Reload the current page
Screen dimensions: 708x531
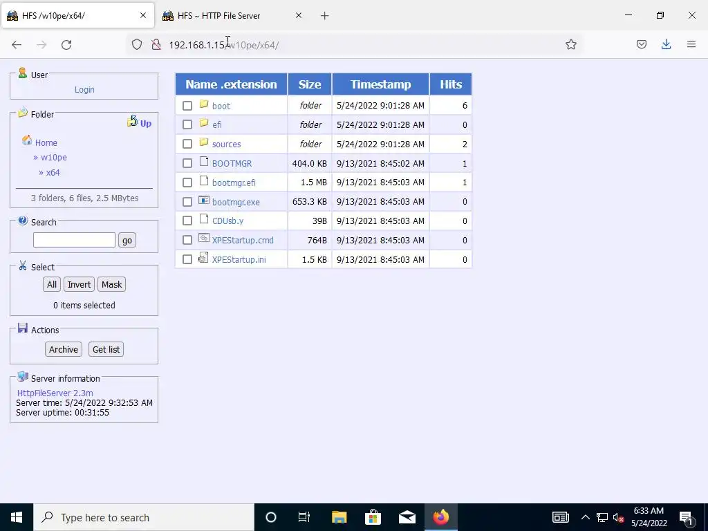pyautogui.click(x=66, y=44)
